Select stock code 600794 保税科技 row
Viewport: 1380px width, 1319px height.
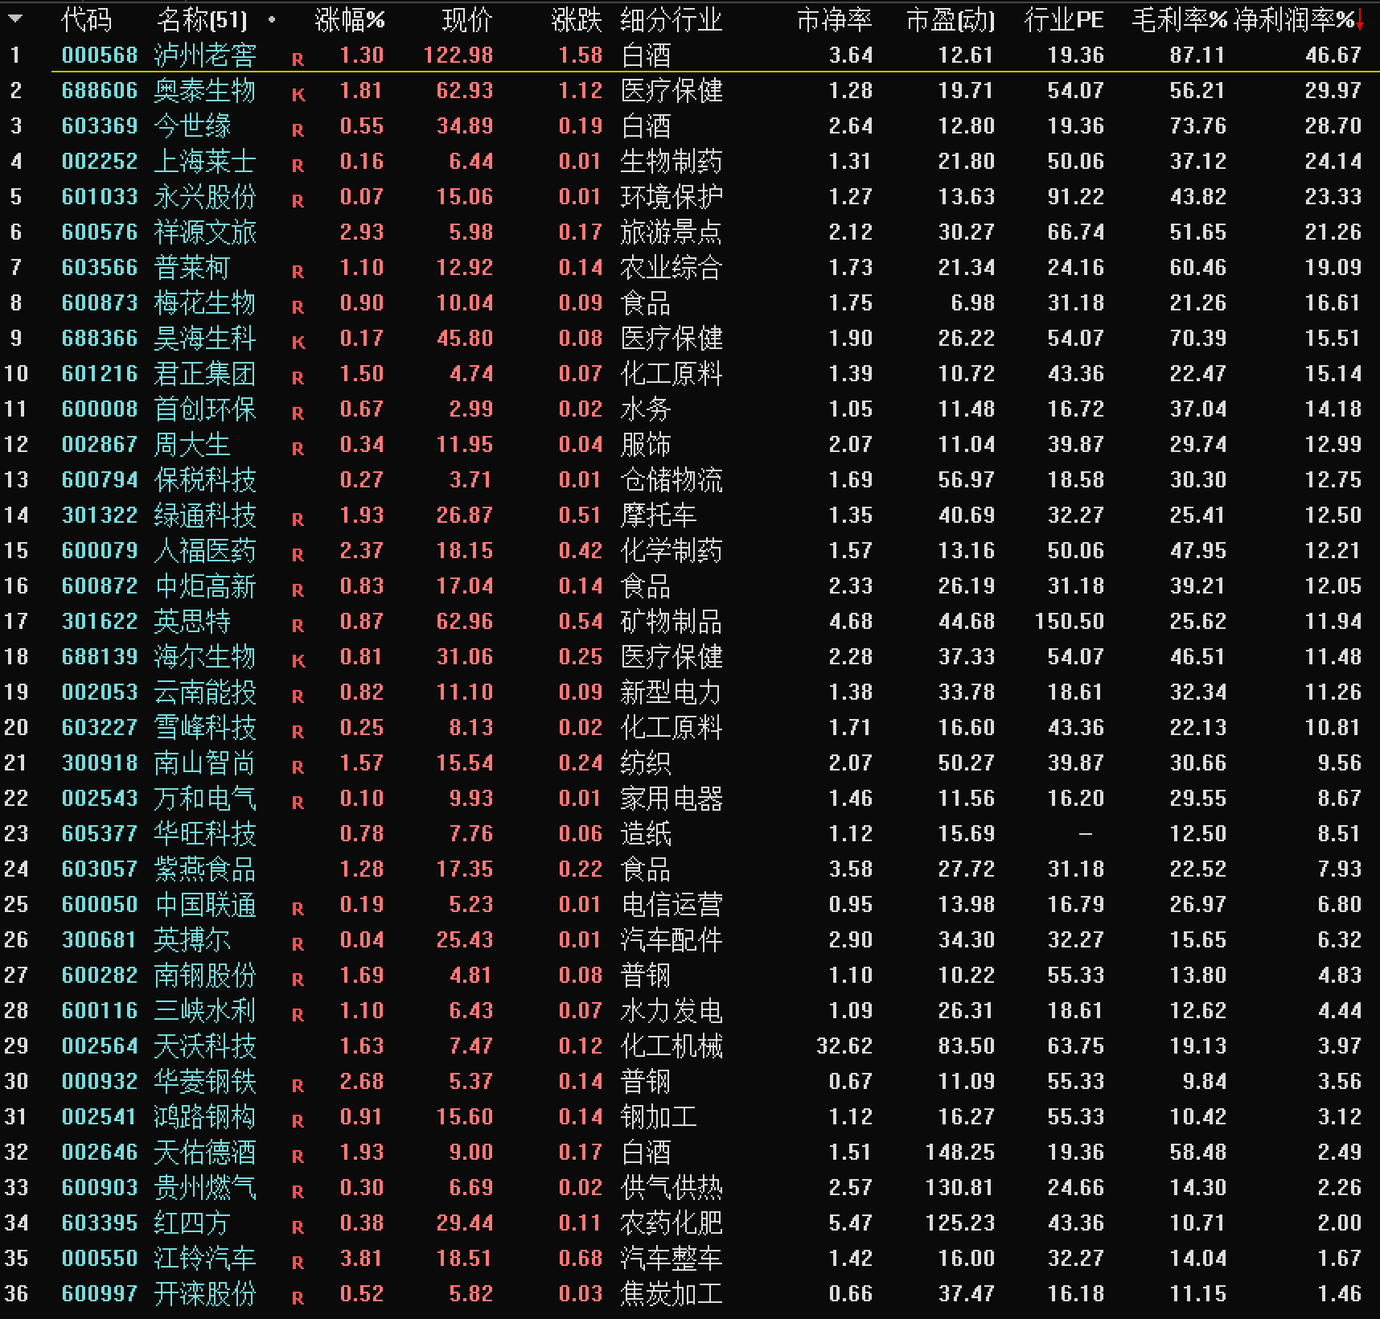[690, 479]
